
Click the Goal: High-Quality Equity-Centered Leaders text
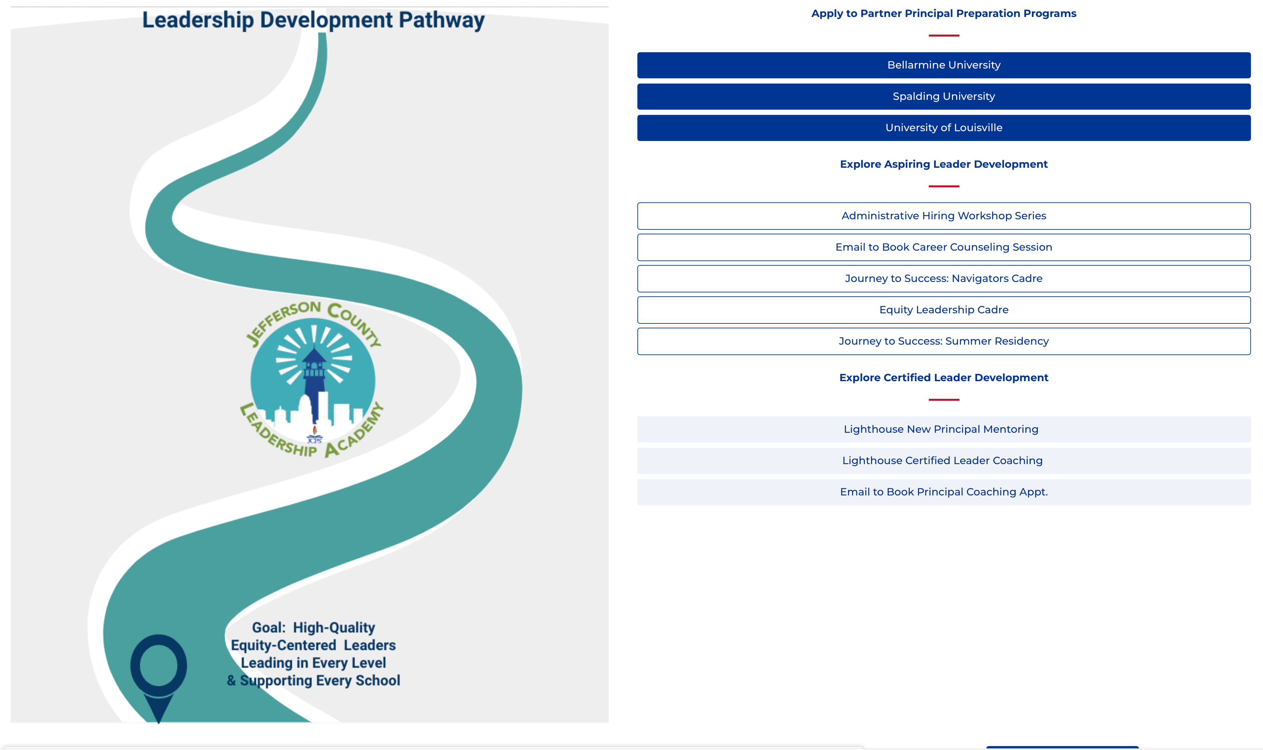click(313, 654)
